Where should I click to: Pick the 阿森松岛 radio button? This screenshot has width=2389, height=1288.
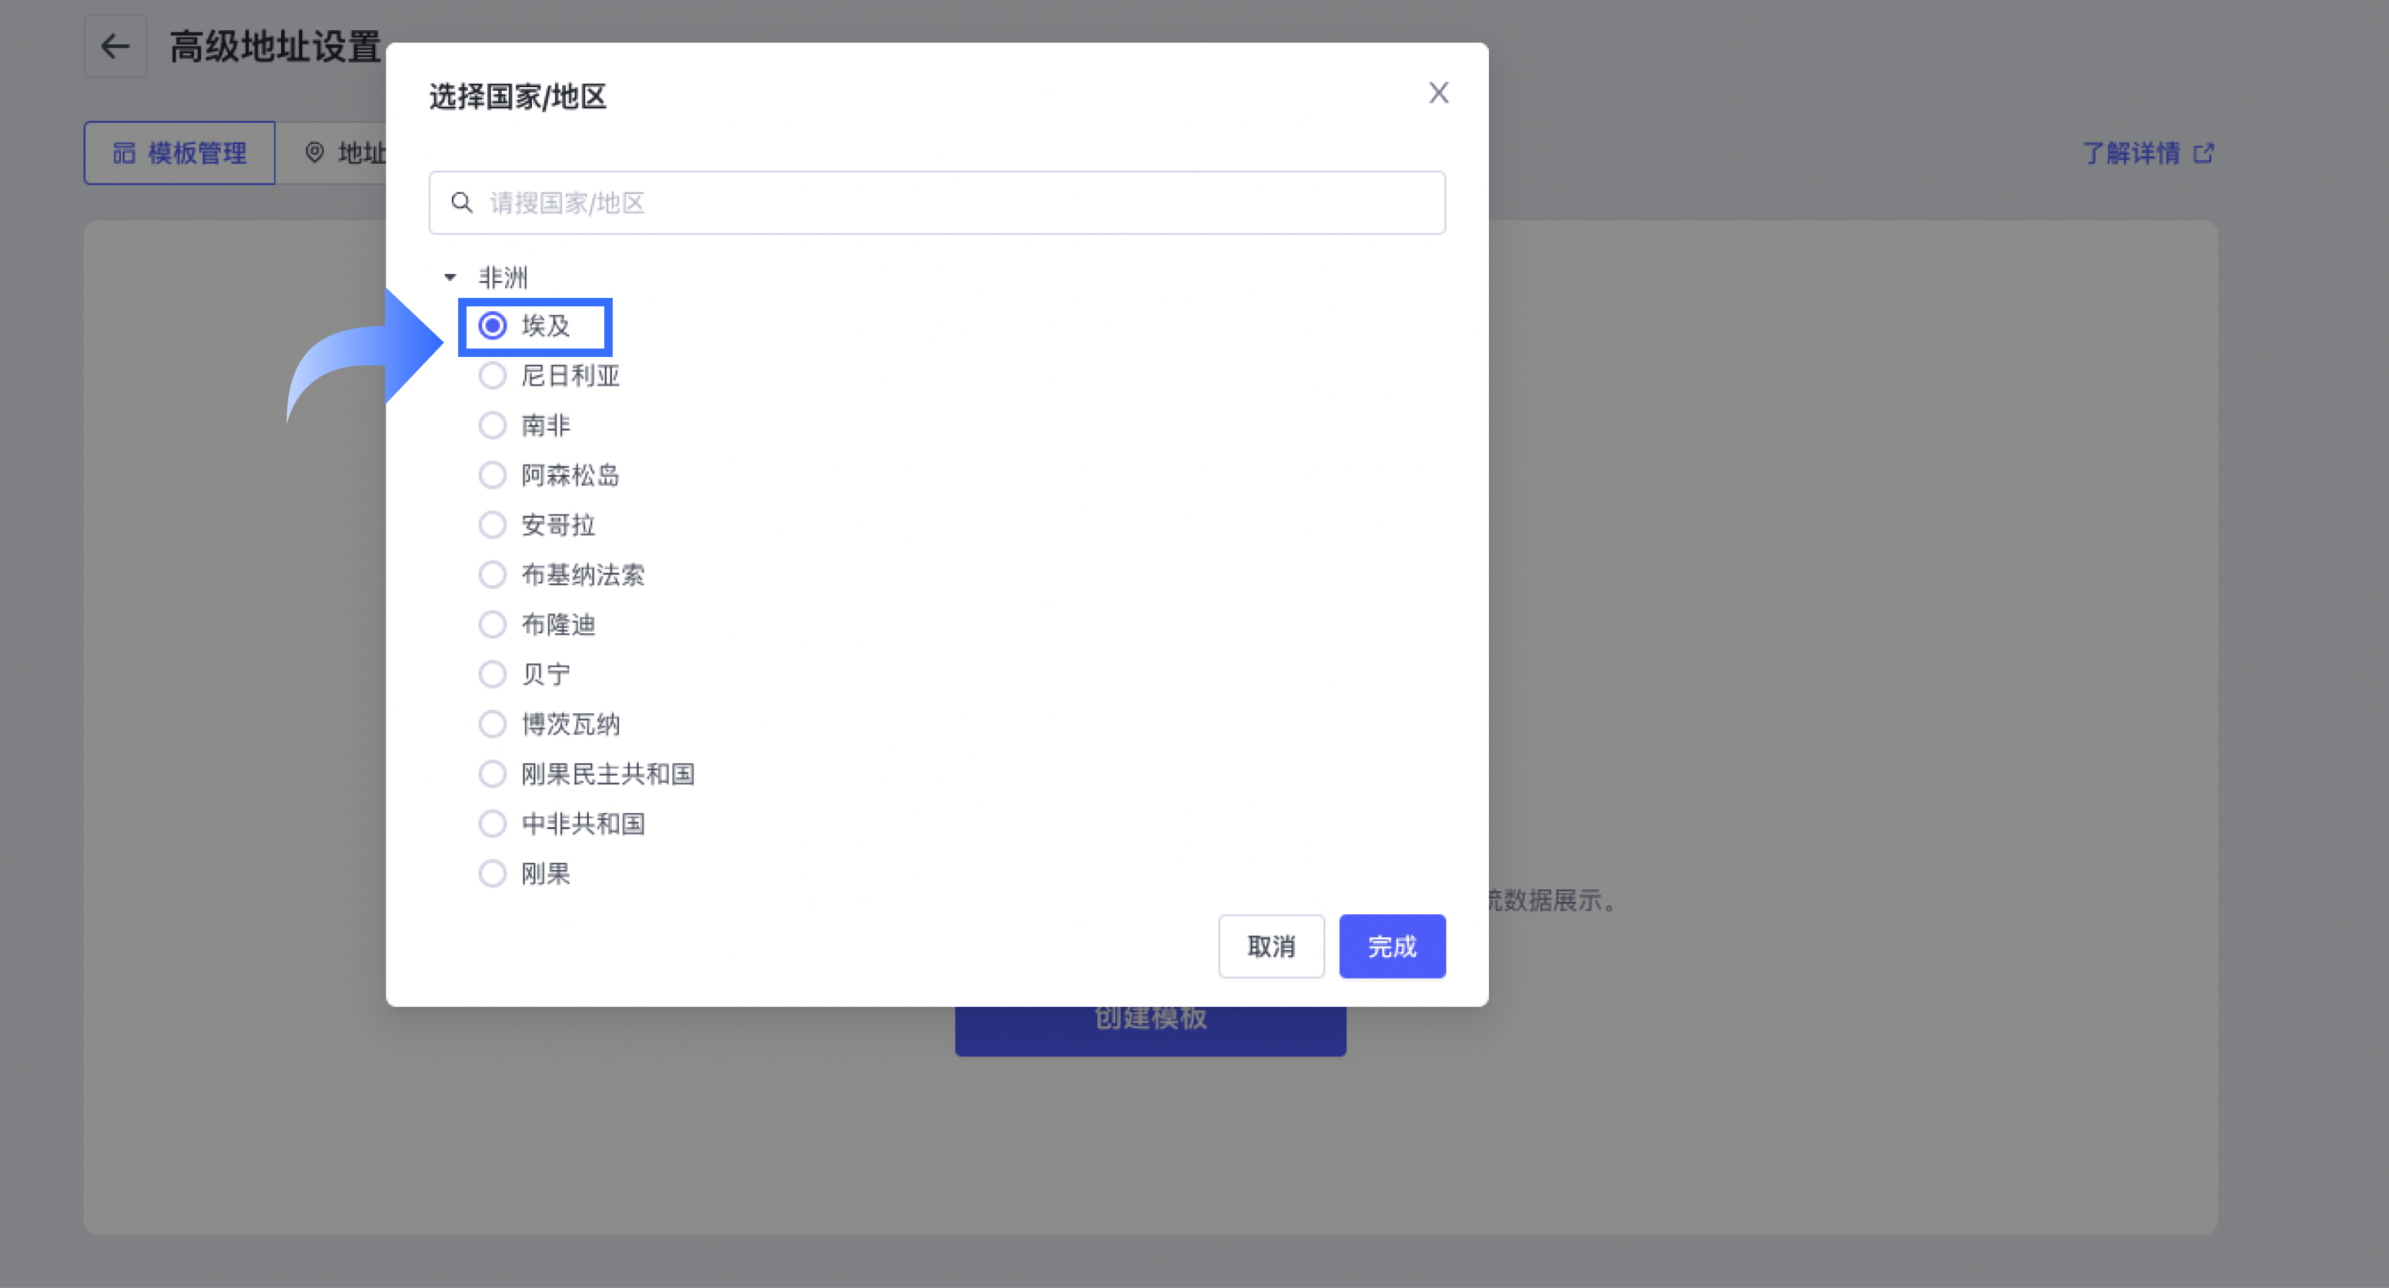click(x=493, y=475)
